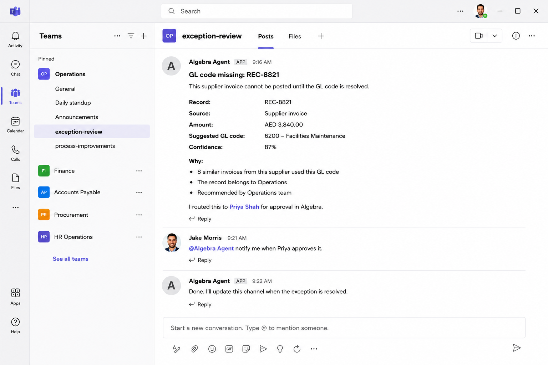
Task: Click the loop component icon
Action: click(297, 349)
